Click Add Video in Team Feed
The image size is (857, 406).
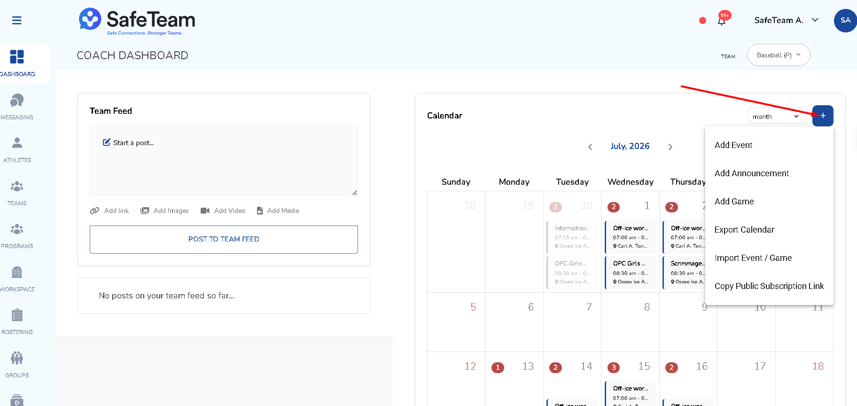click(223, 211)
